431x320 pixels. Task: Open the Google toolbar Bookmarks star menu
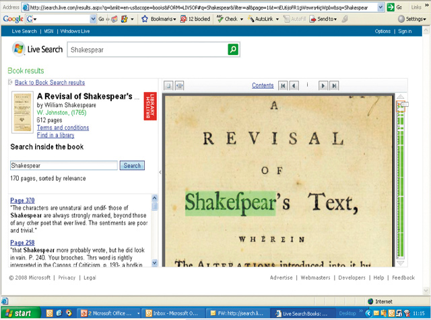point(159,19)
